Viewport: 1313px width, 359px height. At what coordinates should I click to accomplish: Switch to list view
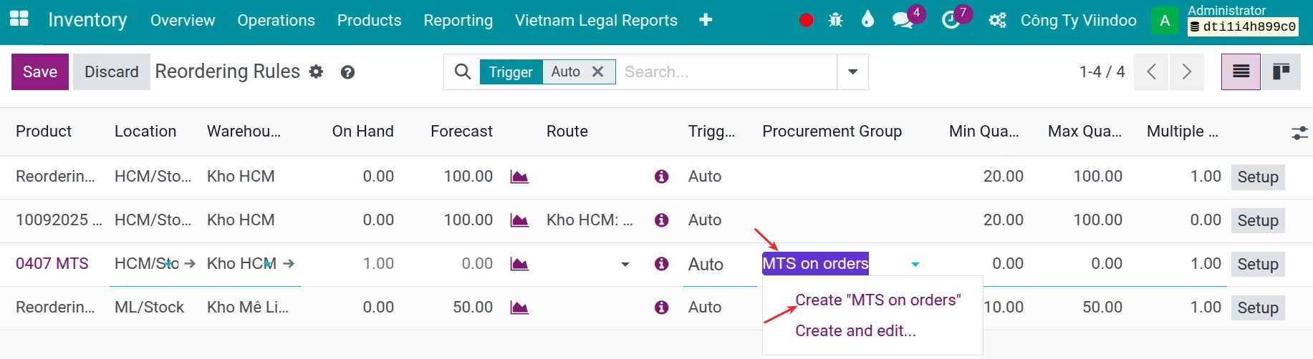(1241, 72)
